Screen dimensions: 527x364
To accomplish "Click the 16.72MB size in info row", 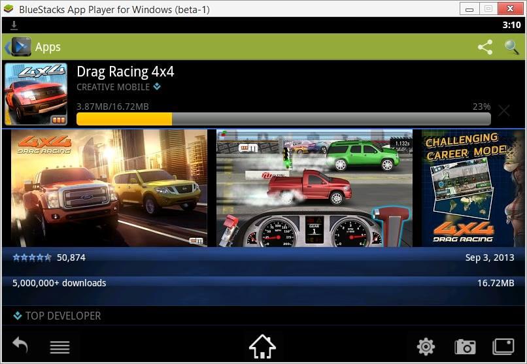I will coord(496,283).
